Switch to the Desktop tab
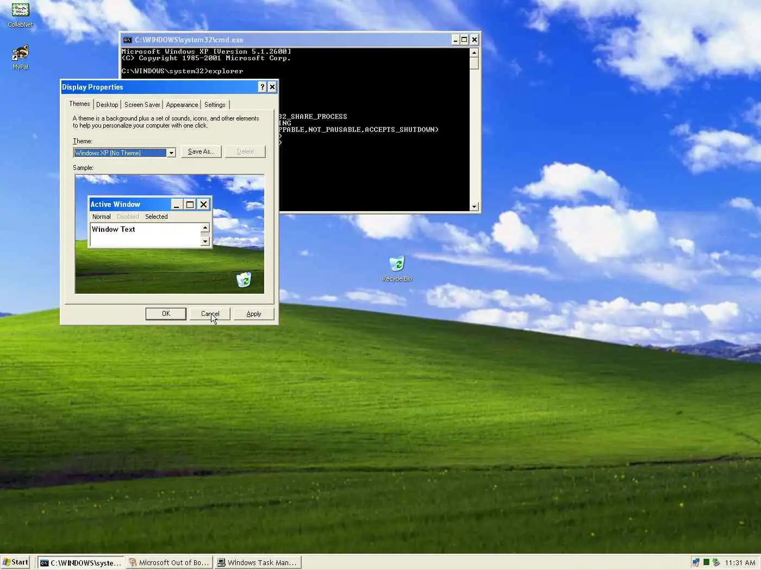 (107, 105)
